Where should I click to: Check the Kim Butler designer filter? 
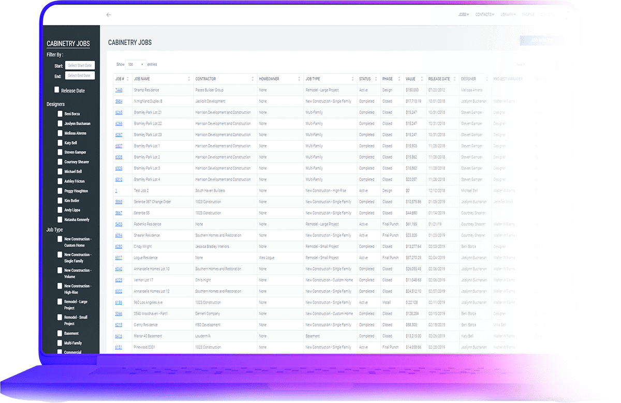click(x=60, y=200)
